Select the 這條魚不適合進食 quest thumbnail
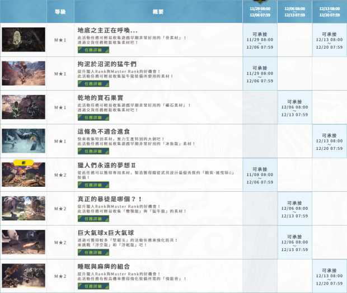 (x=23, y=140)
